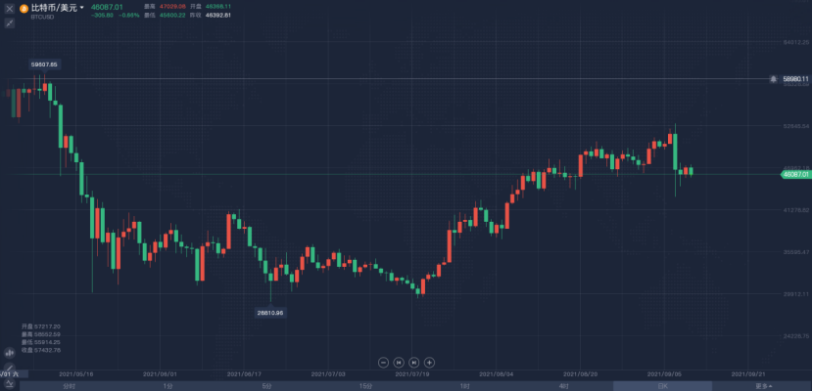Switch to the 分时 timeframe tab
The width and height of the screenshot is (813, 391).
pyautogui.click(x=69, y=386)
